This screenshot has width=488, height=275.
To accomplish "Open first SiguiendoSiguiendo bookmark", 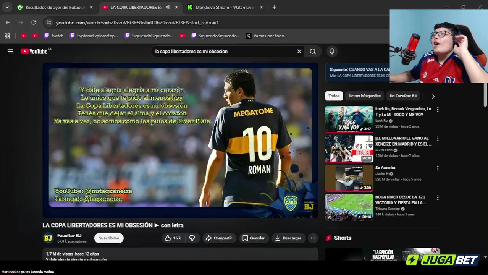I will click(149, 36).
